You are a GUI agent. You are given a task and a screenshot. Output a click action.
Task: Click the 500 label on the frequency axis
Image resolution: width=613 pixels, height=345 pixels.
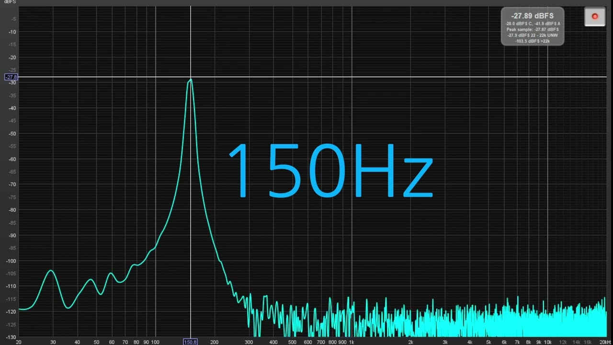292,342
